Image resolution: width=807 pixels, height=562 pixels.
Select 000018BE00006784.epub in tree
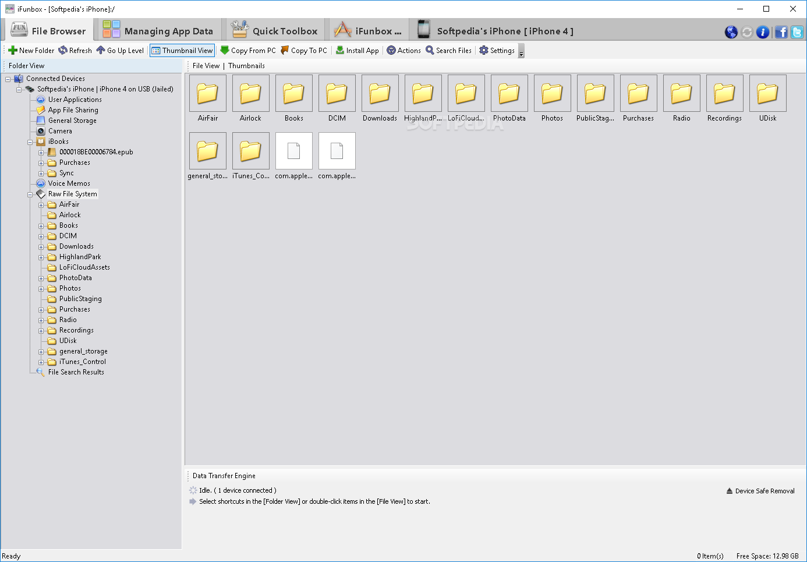[x=96, y=152]
